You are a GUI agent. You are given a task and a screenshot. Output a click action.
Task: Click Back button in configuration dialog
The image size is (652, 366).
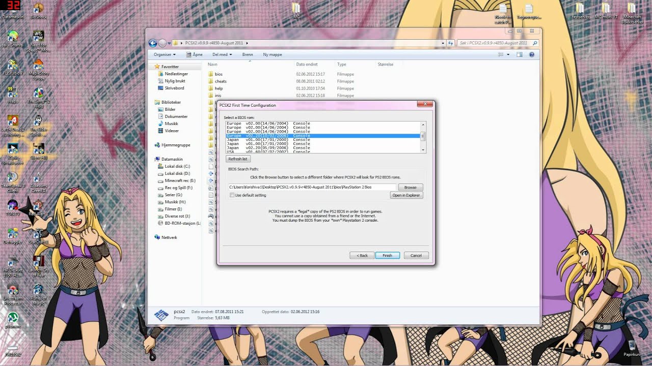362,255
